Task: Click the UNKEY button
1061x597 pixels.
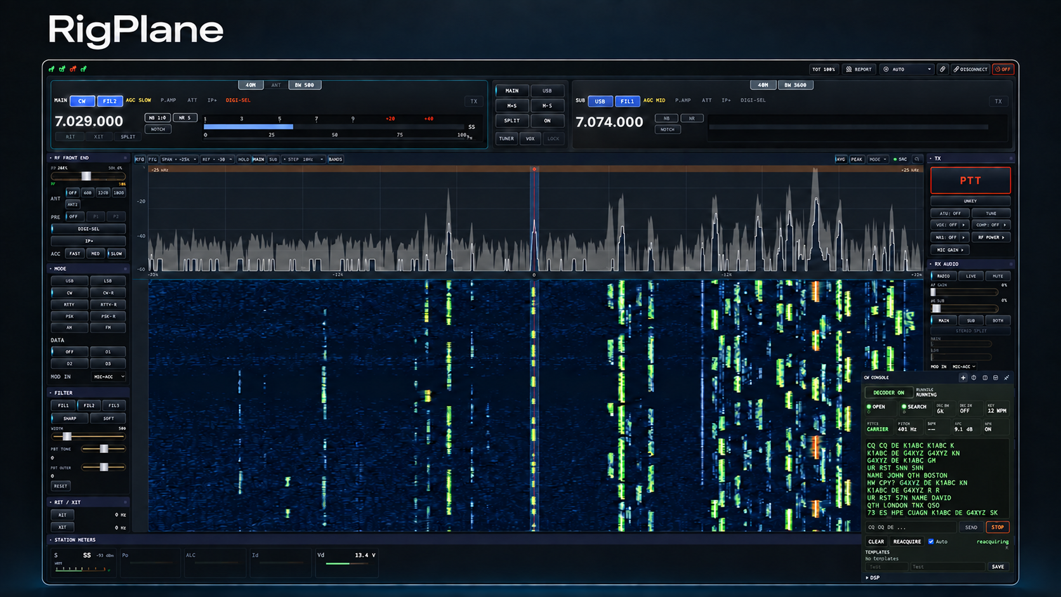Action: pyautogui.click(x=970, y=201)
